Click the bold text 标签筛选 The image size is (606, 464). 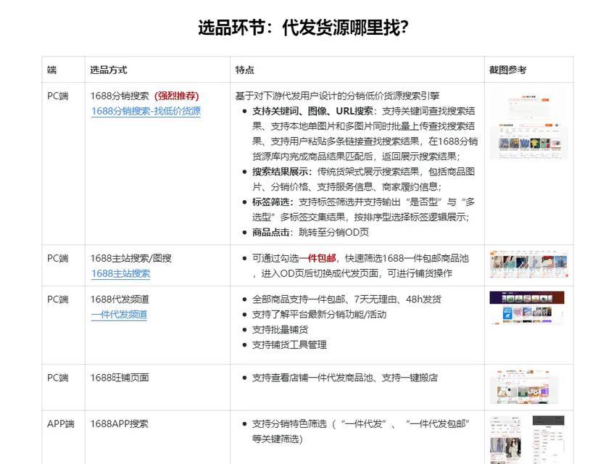tap(271, 202)
